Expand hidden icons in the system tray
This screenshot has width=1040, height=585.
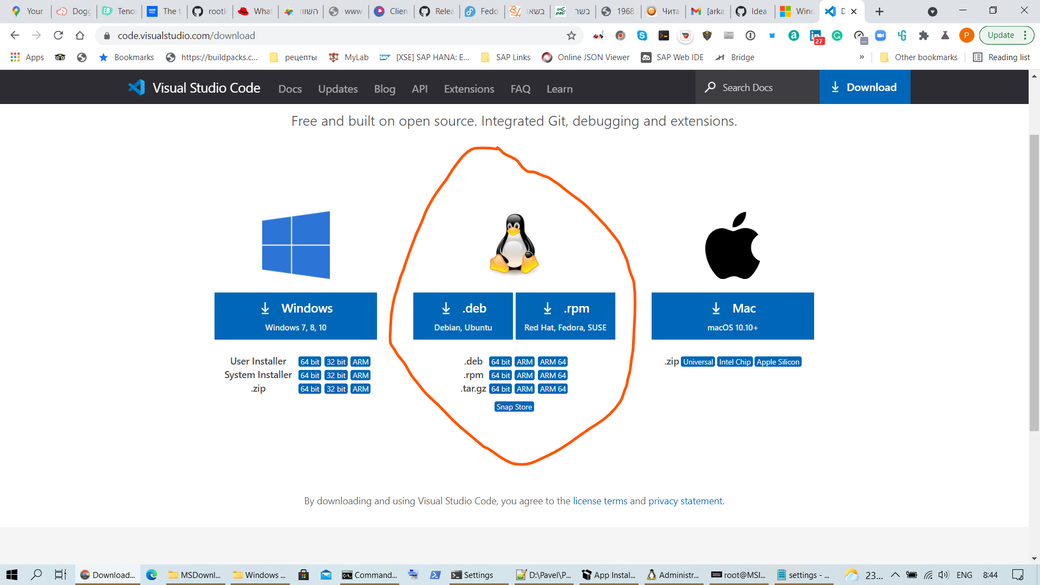coord(895,575)
